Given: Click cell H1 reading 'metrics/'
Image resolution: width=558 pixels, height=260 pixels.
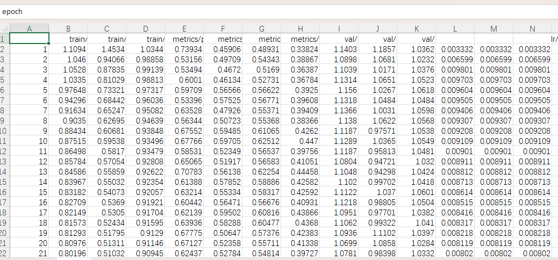Looking at the screenshot, I should (301, 39).
